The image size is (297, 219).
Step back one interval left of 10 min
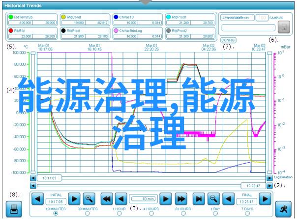coord(121,198)
